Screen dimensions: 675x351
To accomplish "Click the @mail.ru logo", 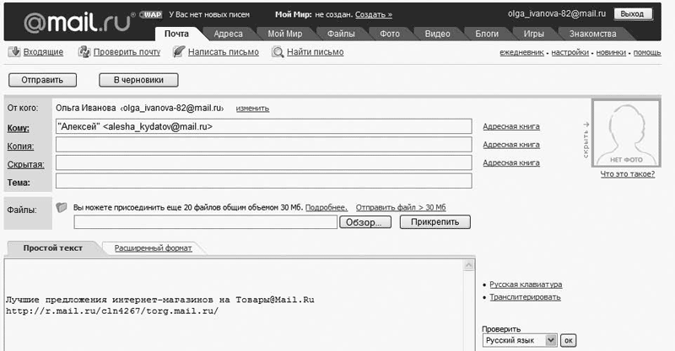I will click(x=67, y=19).
